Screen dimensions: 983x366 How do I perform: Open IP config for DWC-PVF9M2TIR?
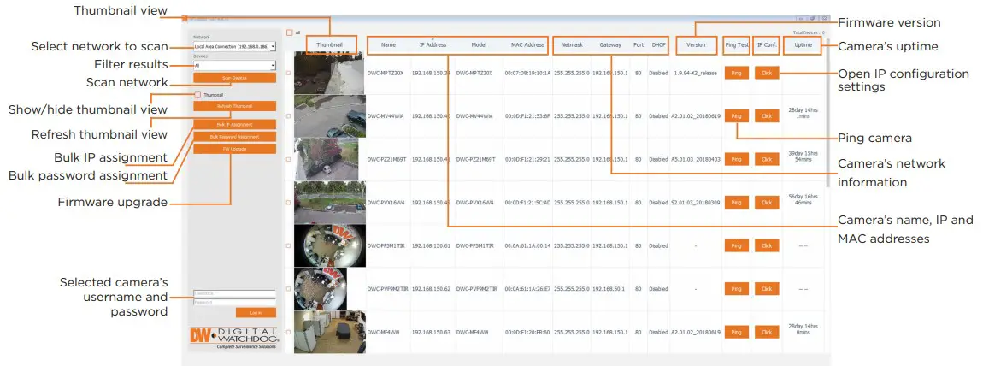pyautogui.click(x=767, y=289)
